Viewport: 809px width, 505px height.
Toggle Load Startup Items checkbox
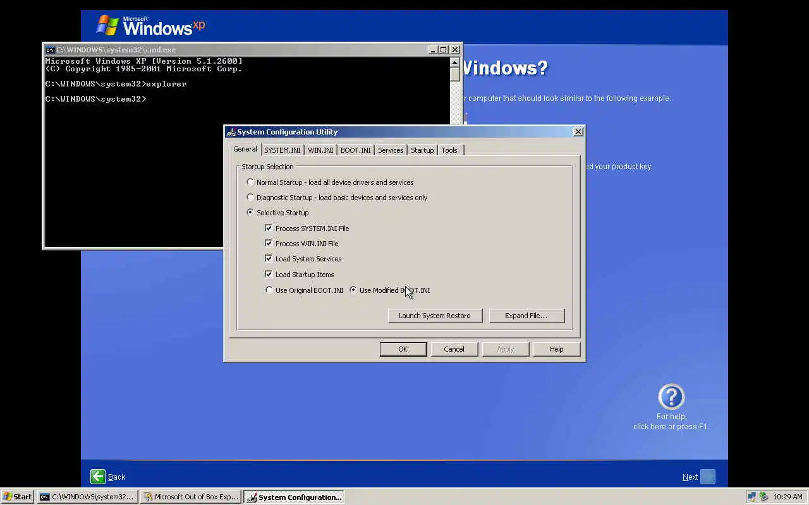269,275
